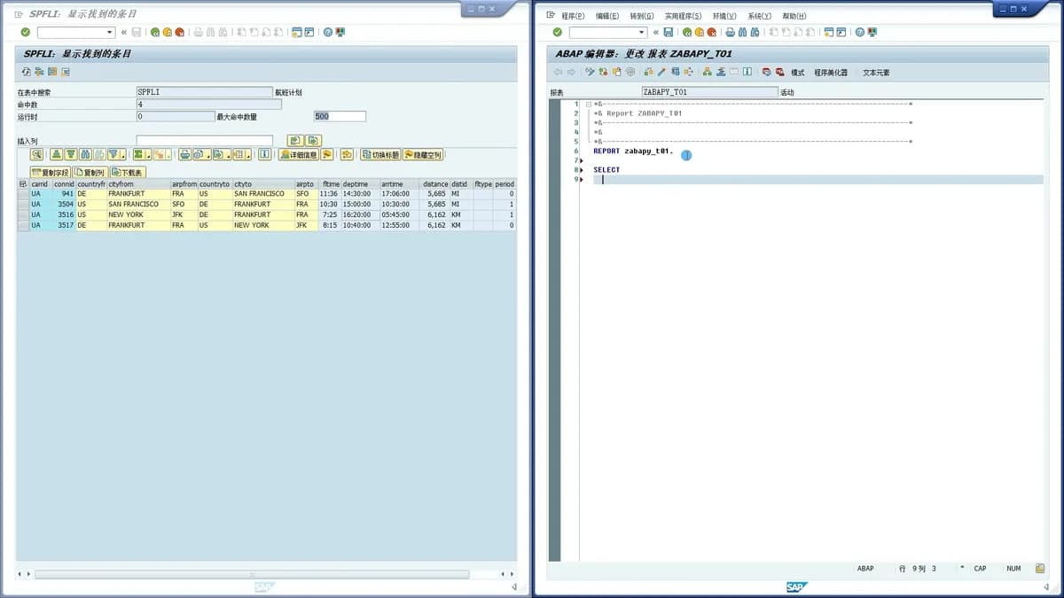This screenshot has height=598, width=1064.
Task: Open 系统(Y) menu
Action: (x=759, y=16)
